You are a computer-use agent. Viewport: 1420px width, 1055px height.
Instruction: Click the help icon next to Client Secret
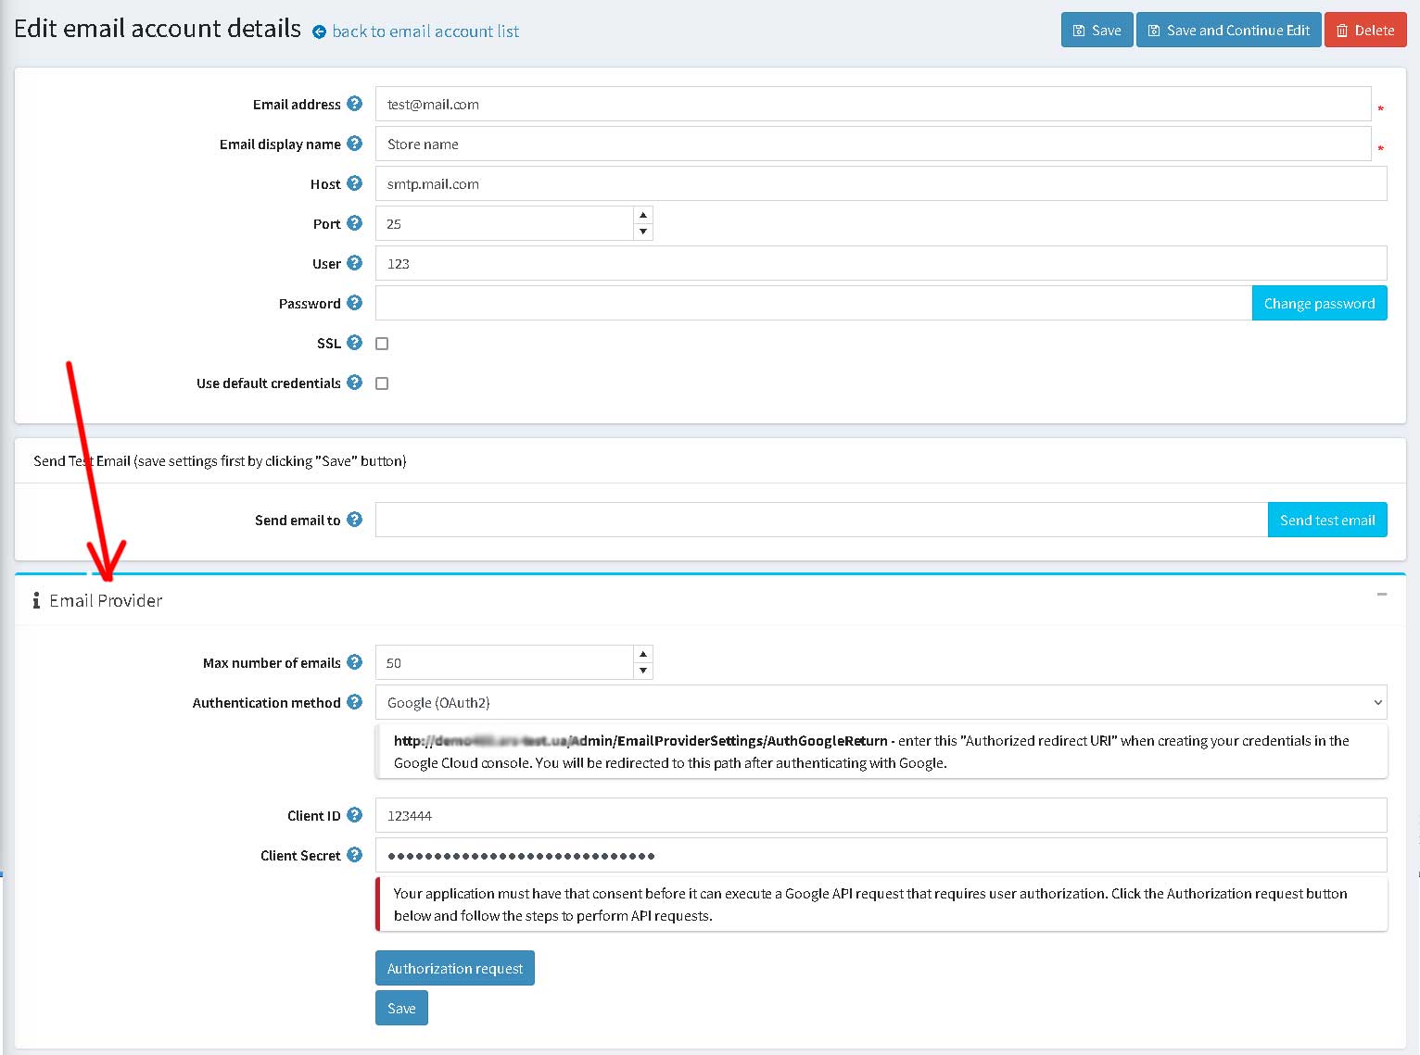(354, 855)
